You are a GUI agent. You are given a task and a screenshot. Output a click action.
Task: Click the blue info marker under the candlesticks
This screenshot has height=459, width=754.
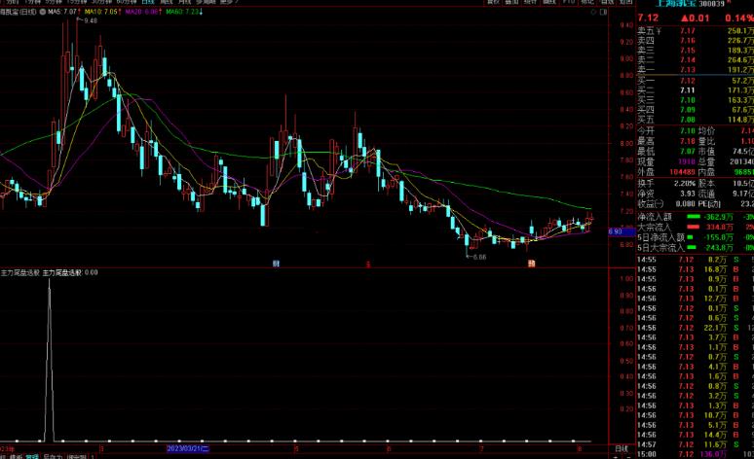tap(276, 264)
